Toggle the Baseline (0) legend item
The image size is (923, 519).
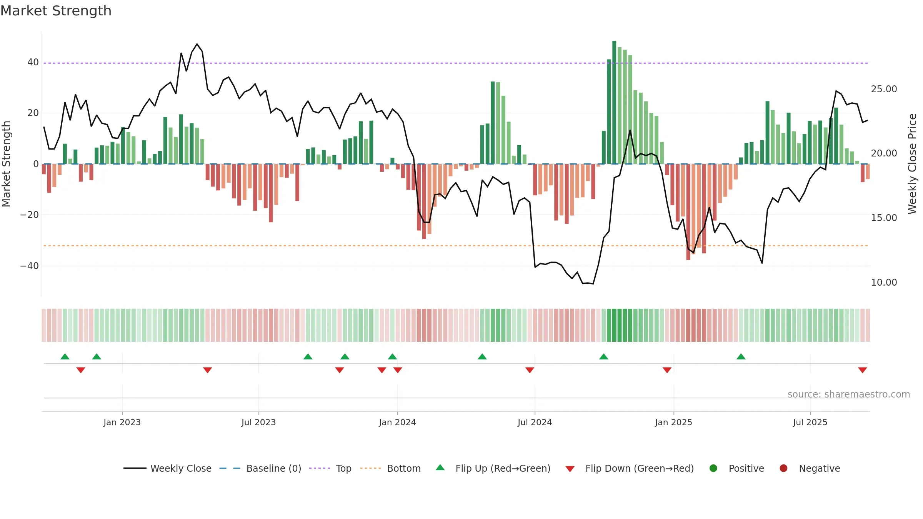(x=260, y=468)
